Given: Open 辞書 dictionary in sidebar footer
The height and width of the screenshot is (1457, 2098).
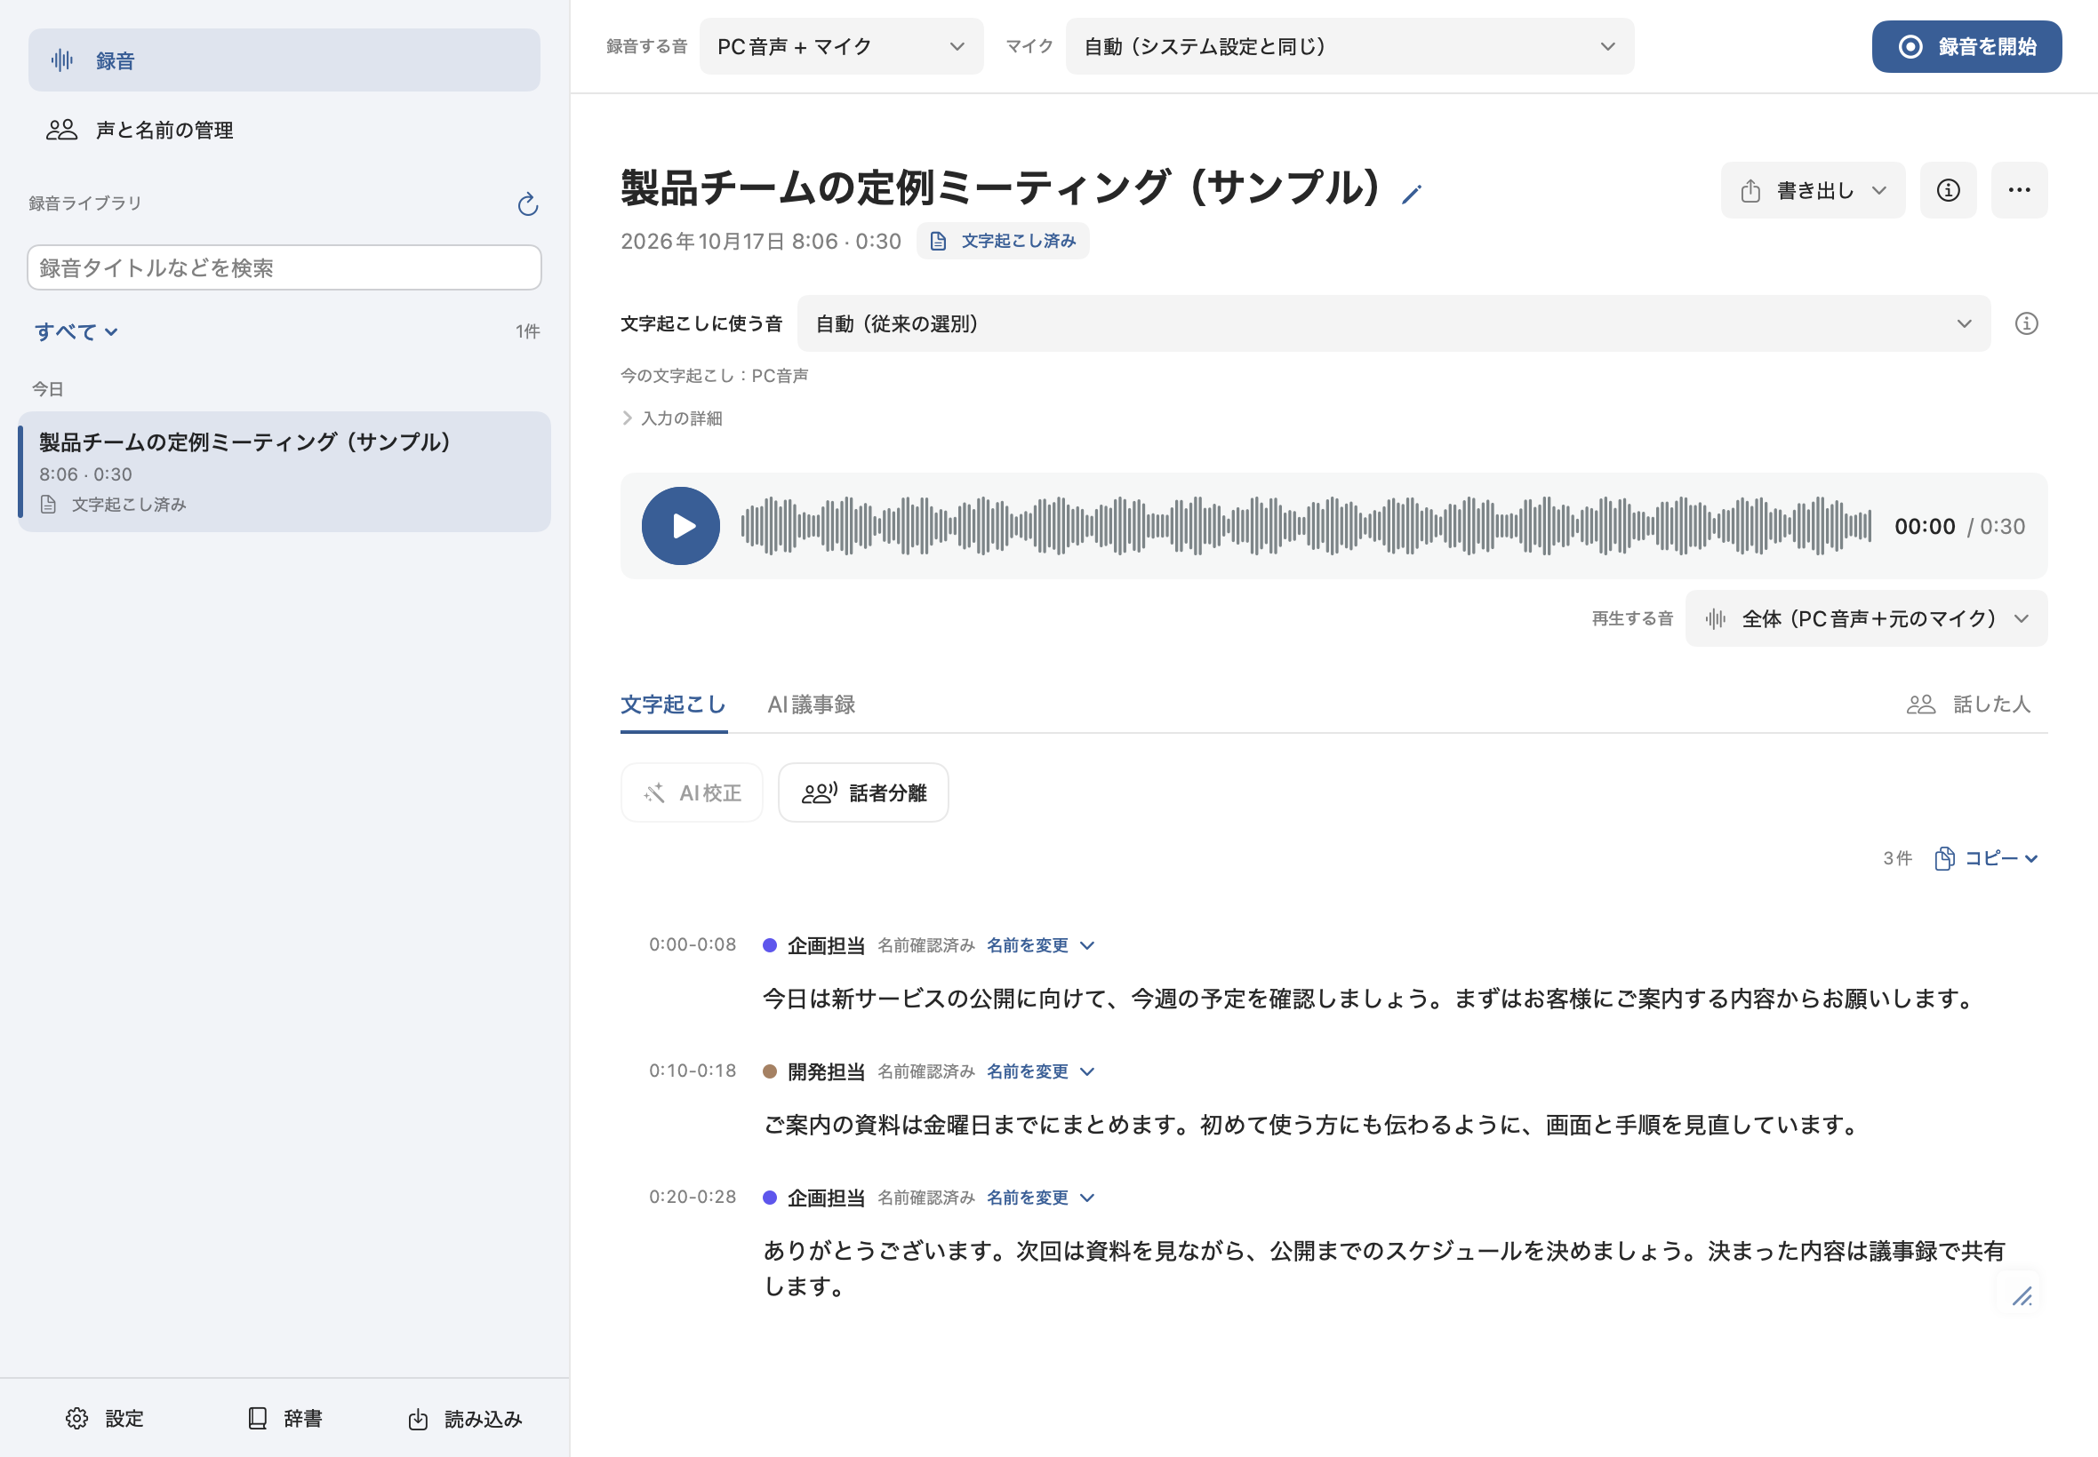Looking at the screenshot, I should click(x=285, y=1418).
